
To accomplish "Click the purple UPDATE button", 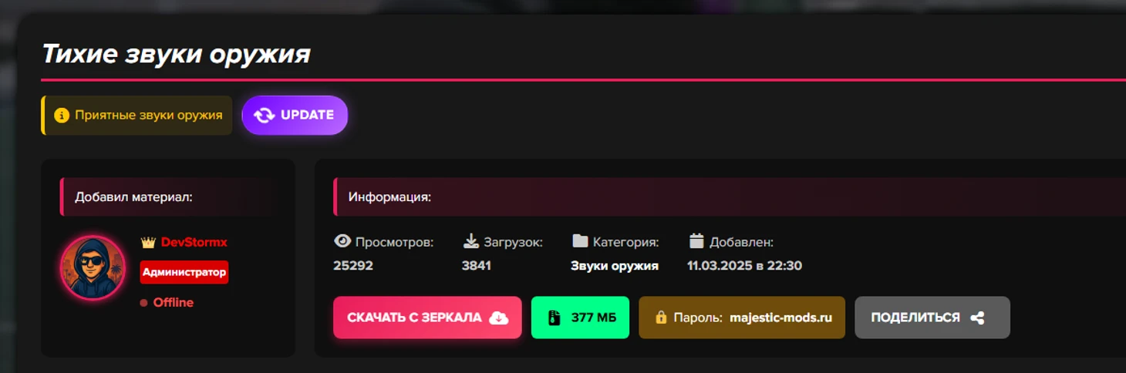I will pos(295,115).
